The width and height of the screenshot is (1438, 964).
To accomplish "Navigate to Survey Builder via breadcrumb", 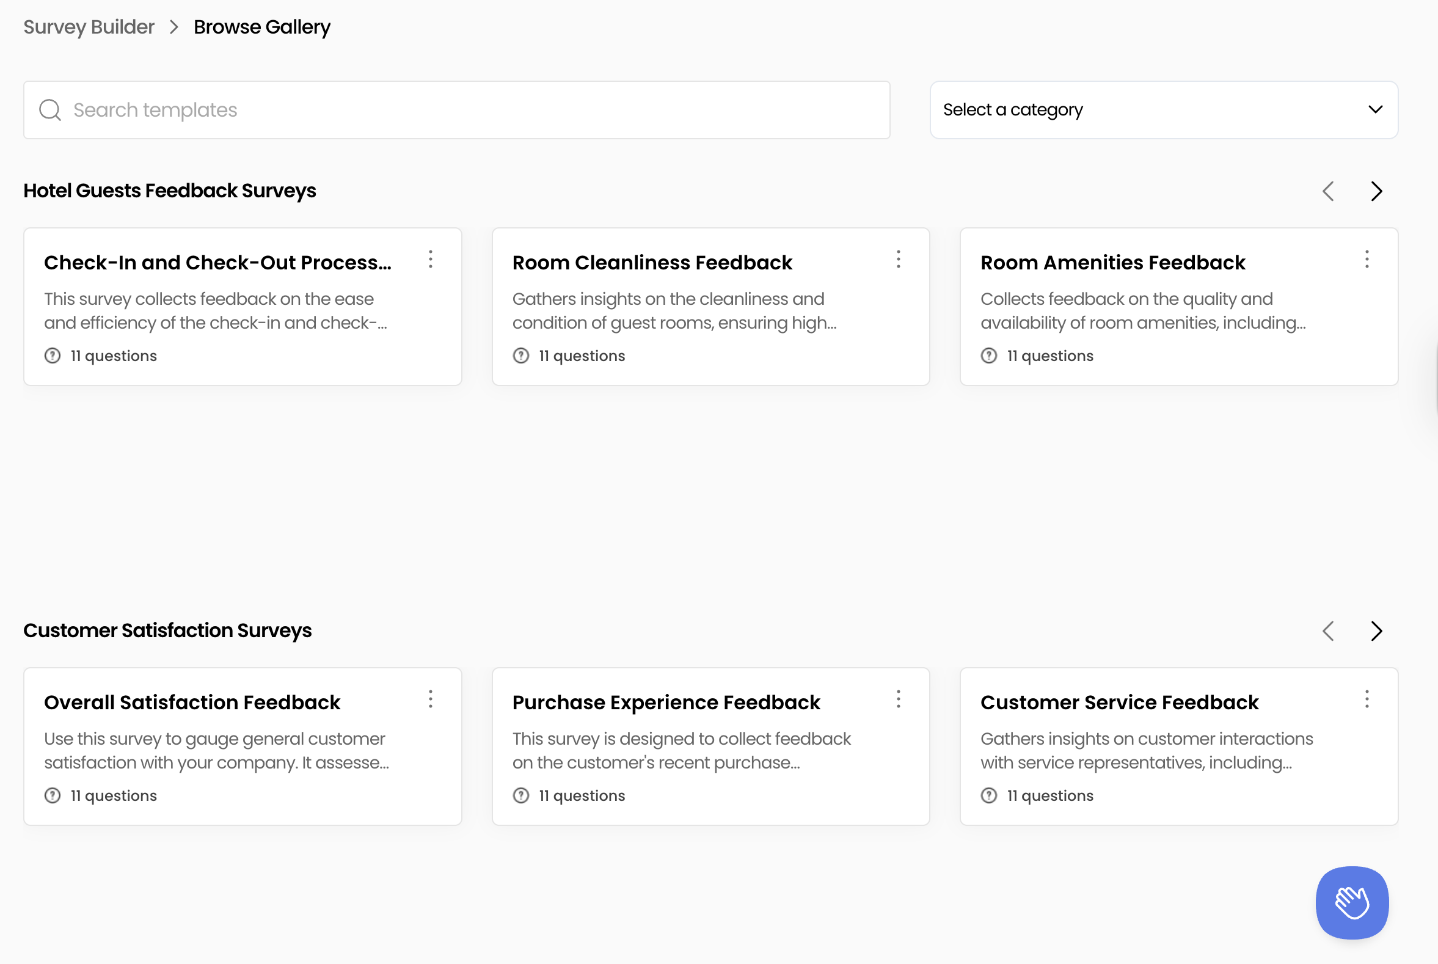I will 88,26.
